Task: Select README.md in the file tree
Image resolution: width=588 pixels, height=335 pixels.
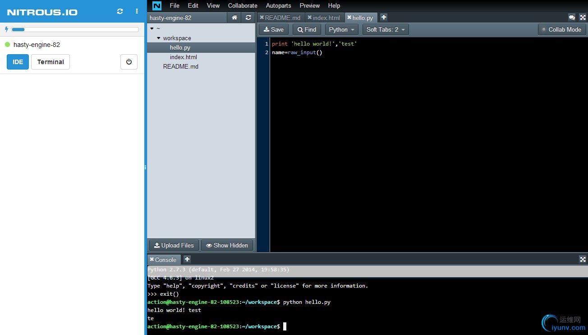Action: (180, 66)
